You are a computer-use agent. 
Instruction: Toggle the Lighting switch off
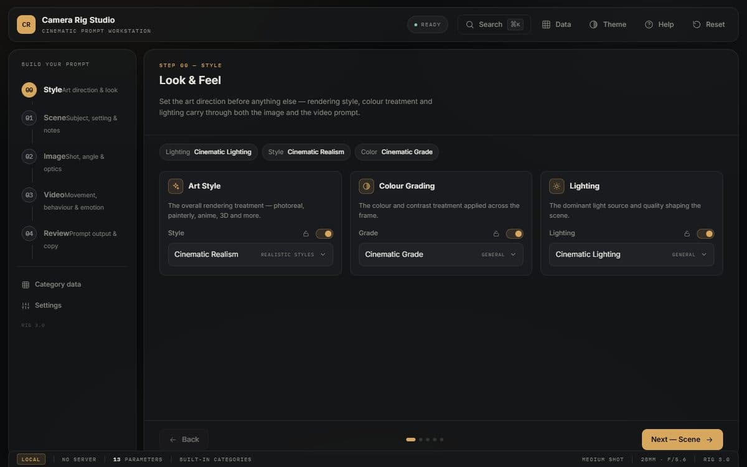(705, 233)
